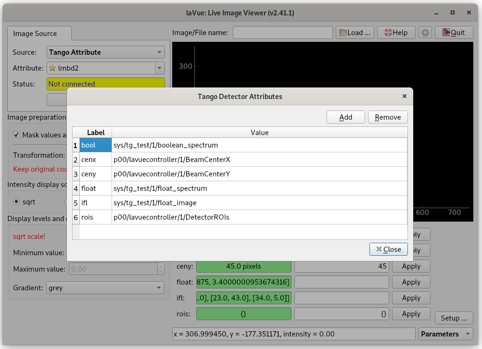This screenshot has width=482, height=349.
Task: Click Remove button in attributes dialog
Action: click(x=388, y=117)
